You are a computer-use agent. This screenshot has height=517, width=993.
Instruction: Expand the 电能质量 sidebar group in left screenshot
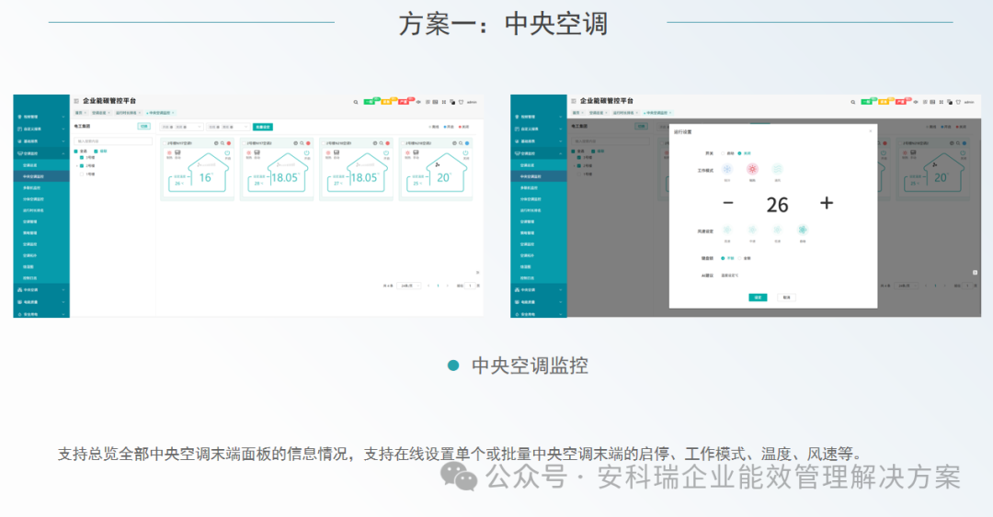pyautogui.click(x=41, y=302)
